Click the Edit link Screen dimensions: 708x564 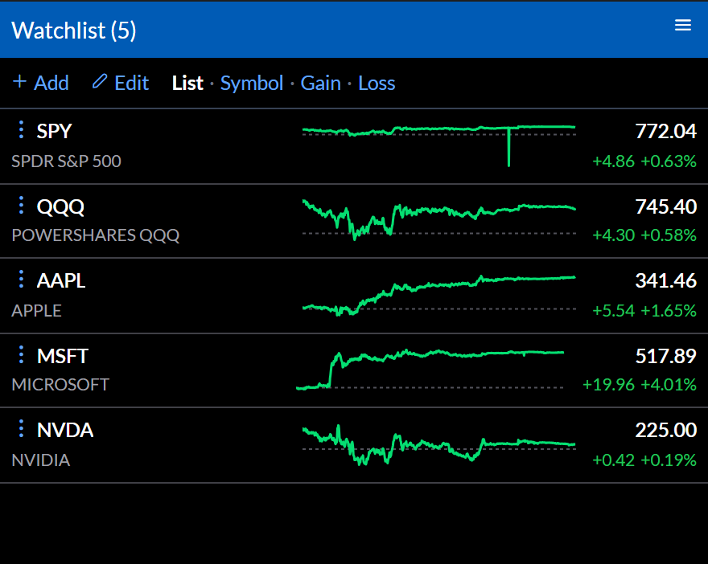(x=131, y=83)
